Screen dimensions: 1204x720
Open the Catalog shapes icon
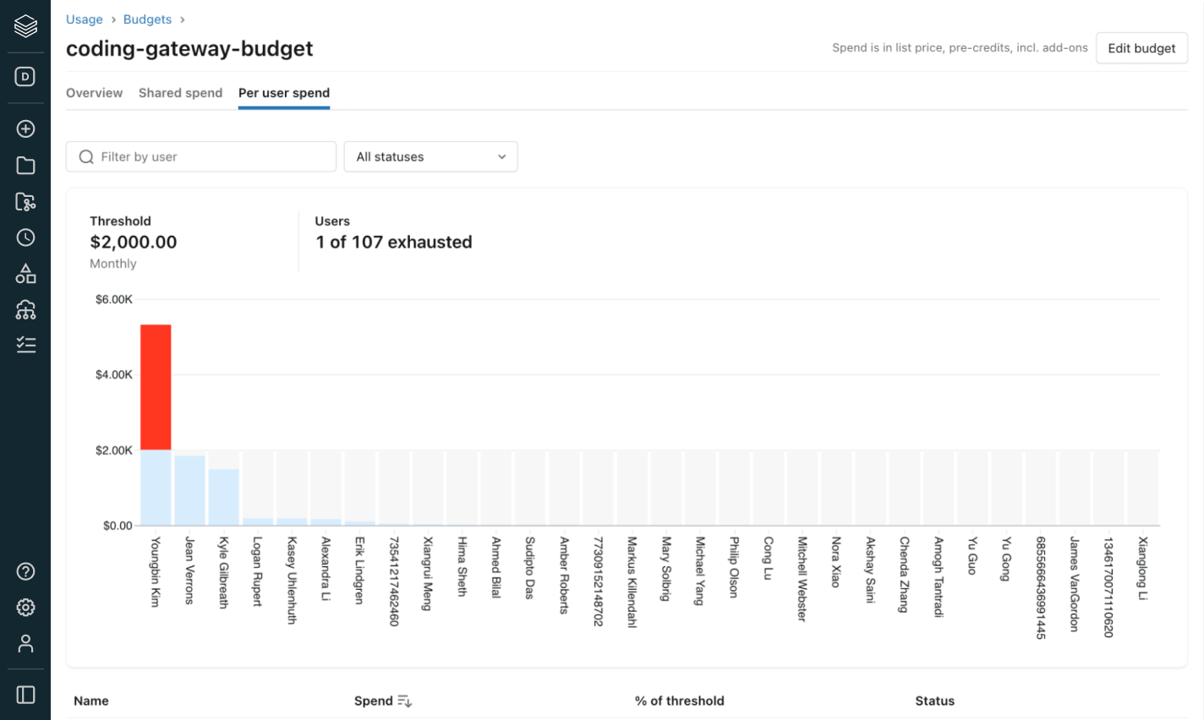tap(25, 274)
